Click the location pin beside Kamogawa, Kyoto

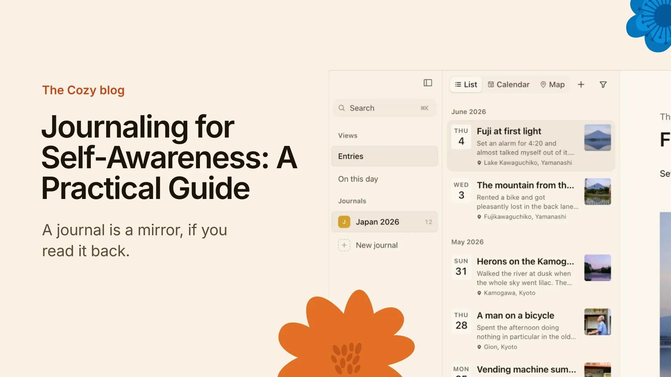click(x=479, y=293)
